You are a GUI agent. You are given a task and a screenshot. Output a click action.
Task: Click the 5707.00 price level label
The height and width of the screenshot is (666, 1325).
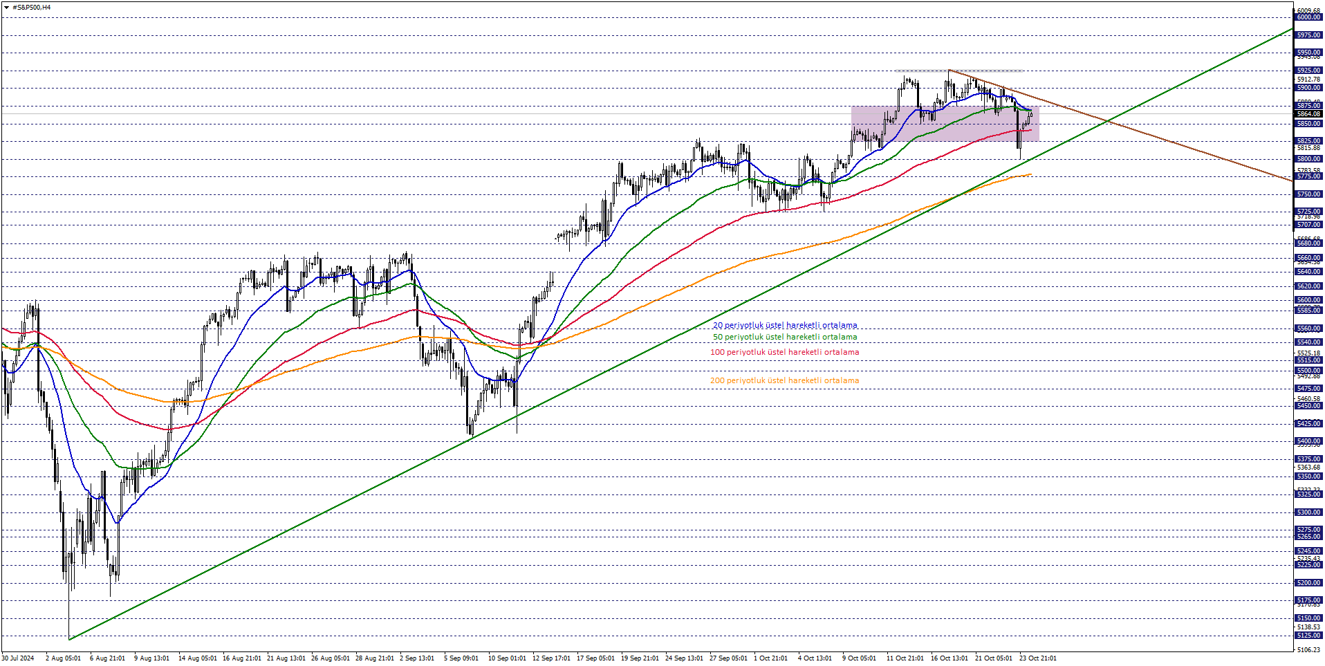tap(1308, 225)
